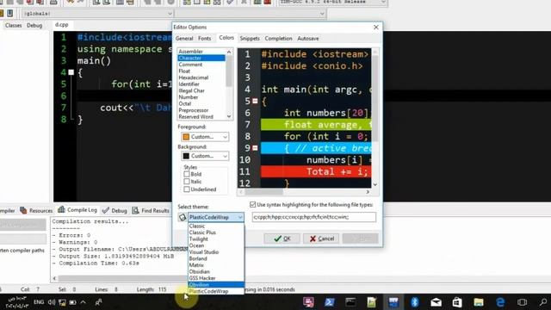551x310 pixels.
Task: Click the Resources tab icon in the bottom panel
Action: (23, 210)
